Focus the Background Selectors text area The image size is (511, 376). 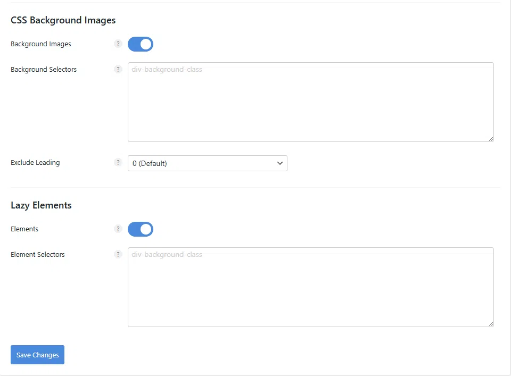coord(310,102)
